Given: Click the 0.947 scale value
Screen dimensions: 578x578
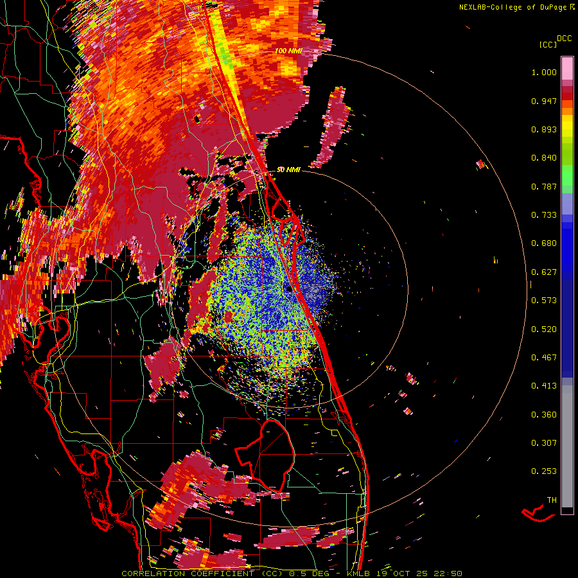Looking at the screenshot, I should [x=544, y=101].
